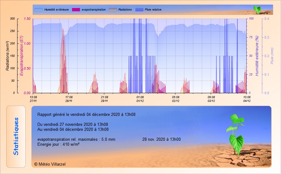The height and width of the screenshot is (174, 281).
Task: Click the '© Météo Villarzel' credit
Action: point(50,164)
